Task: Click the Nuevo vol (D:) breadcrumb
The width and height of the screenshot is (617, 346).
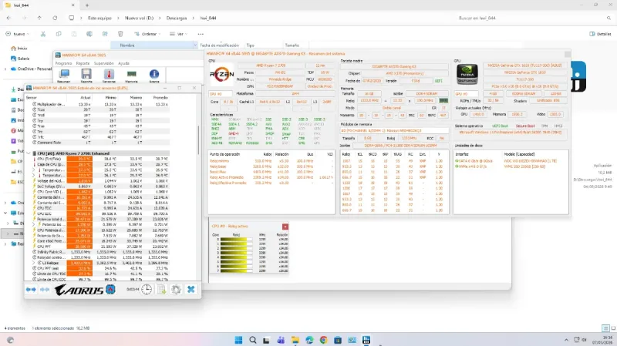Action: [139, 18]
